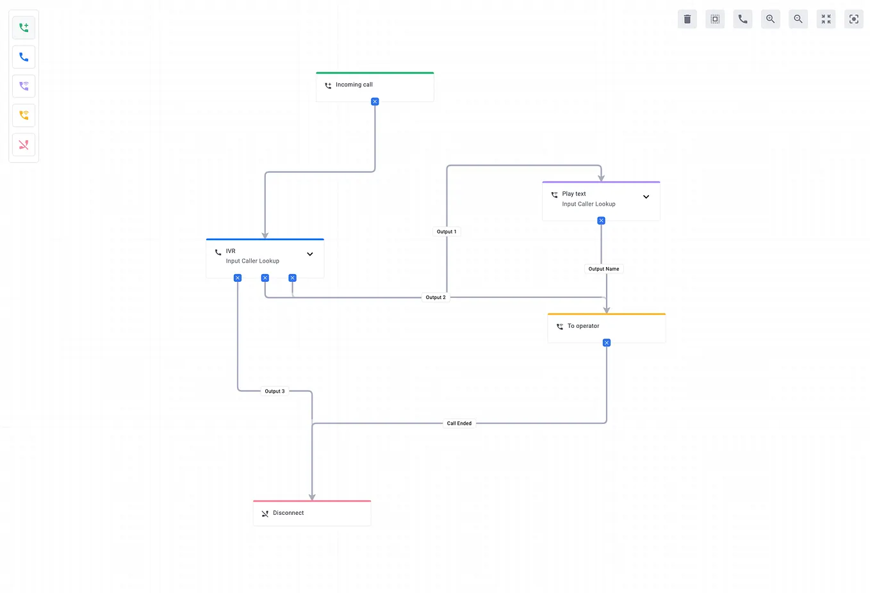This screenshot has height=593, width=870.
Task: Remove the leftmost output connection under IVR
Action: pos(238,277)
